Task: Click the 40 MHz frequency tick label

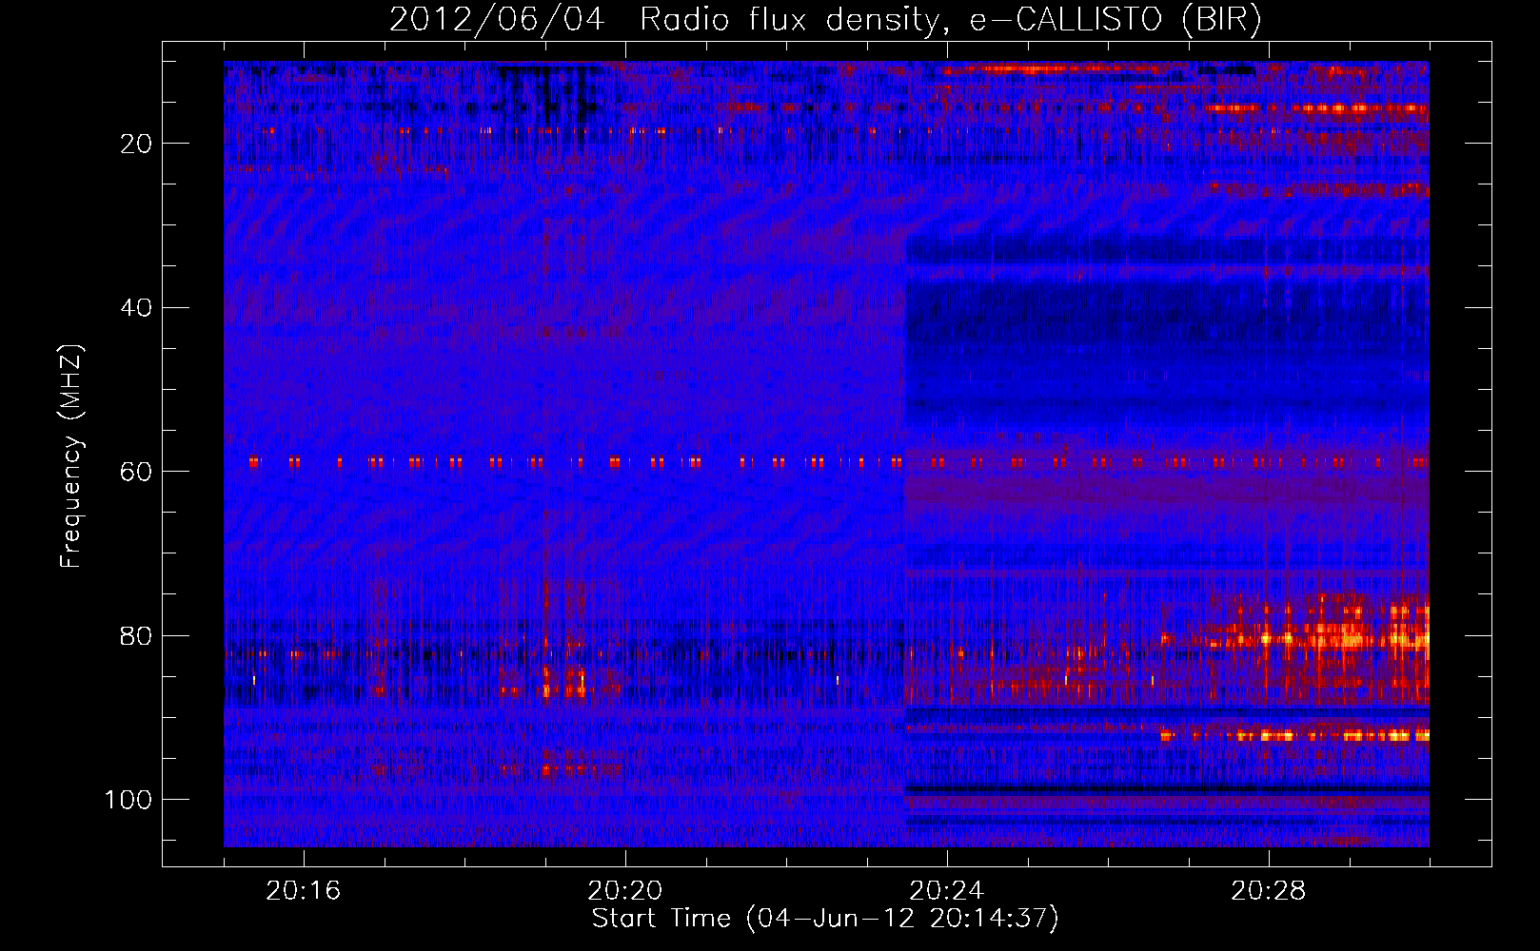Action: coord(137,308)
